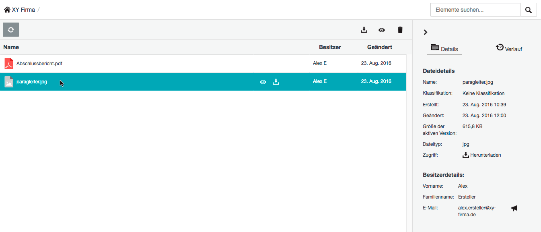Collapse the details side panel chevron
Image resolution: width=541 pixels, height=232 pixels.
click(x=426, y=32)
